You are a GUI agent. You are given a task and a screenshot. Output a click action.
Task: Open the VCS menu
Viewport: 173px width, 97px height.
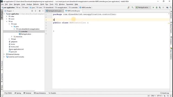[x=56, y=4]
